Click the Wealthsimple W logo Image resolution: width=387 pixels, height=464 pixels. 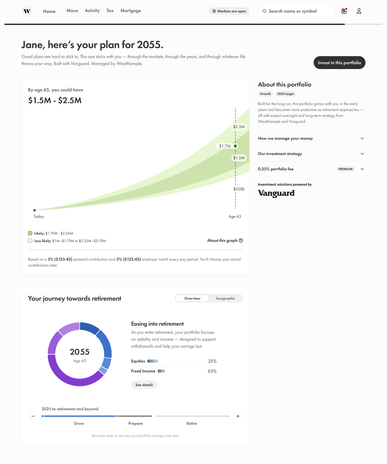pyautogui.click(x=27, y=11)
